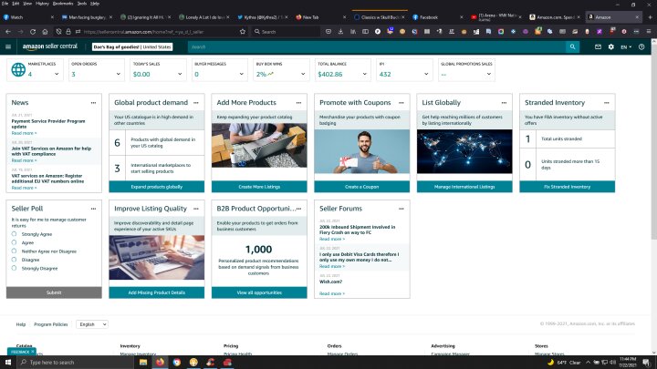Go to Firefox home page icon
The height and width of the screenshot is (369, 657).
point(45,31)
